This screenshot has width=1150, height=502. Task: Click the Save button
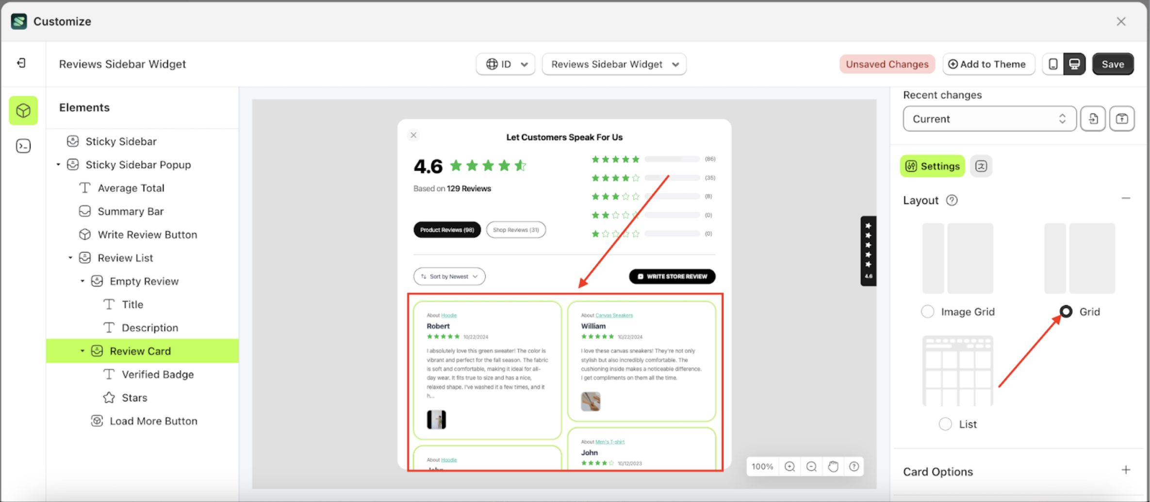click(x=1113, y=64)
